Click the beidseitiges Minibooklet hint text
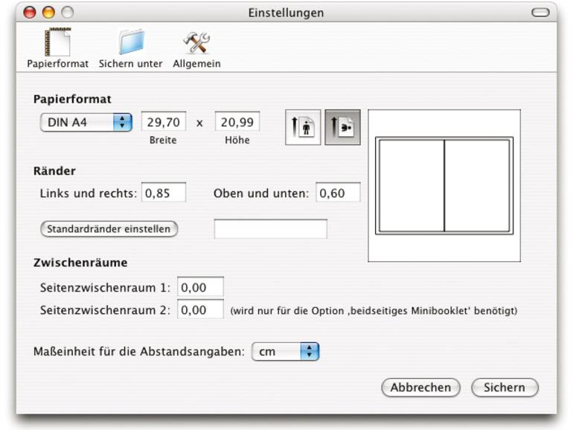 (374, 310)
